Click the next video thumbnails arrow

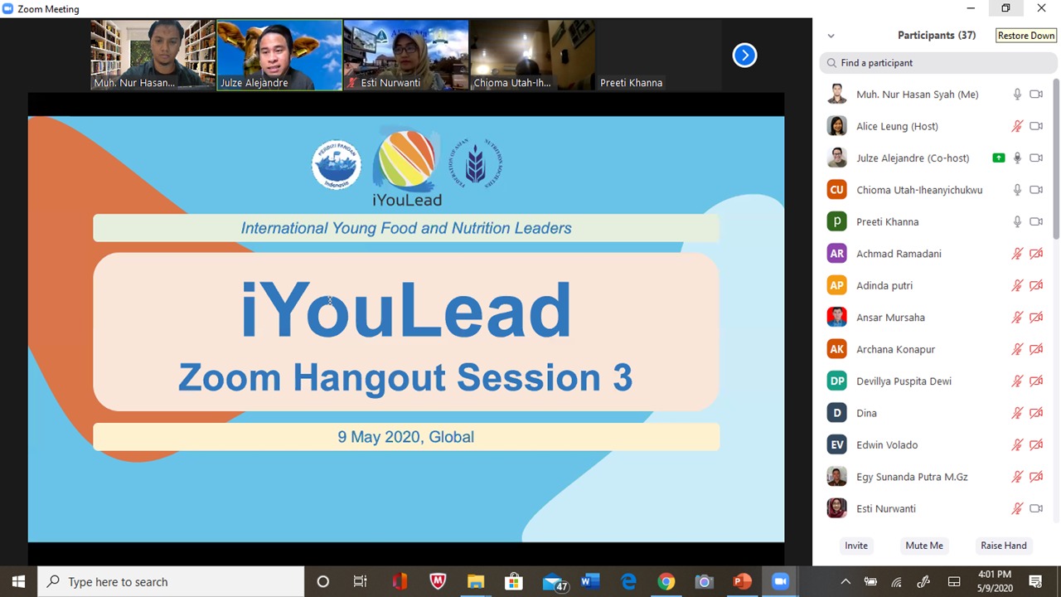click(744, 56)
